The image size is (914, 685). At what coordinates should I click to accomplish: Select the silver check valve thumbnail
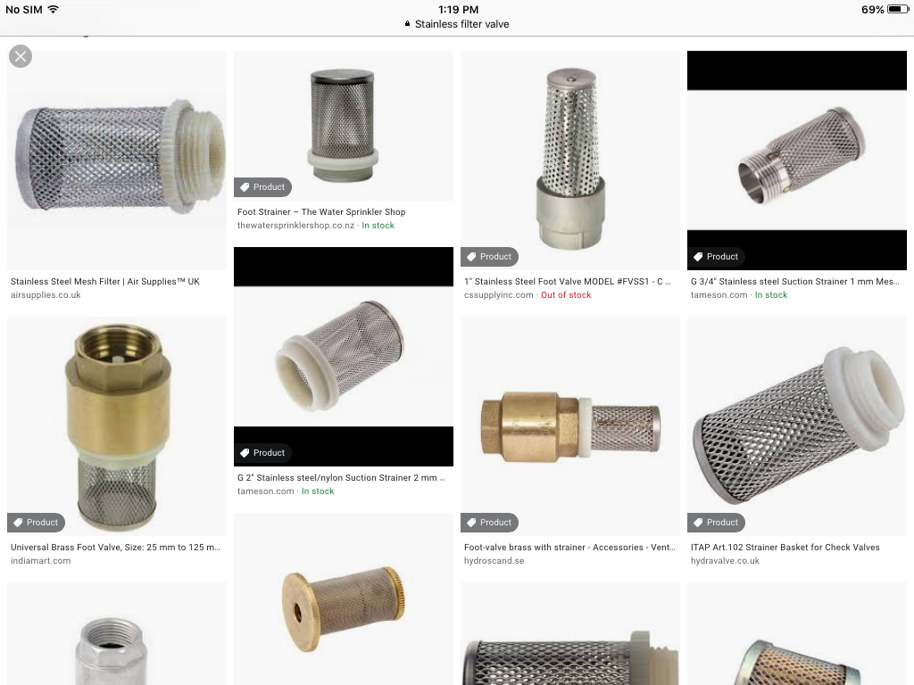point(117,634)
